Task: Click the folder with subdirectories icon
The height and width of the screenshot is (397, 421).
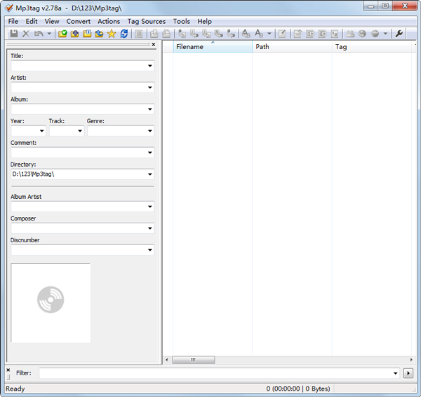Action: click(x=99, y=34)
